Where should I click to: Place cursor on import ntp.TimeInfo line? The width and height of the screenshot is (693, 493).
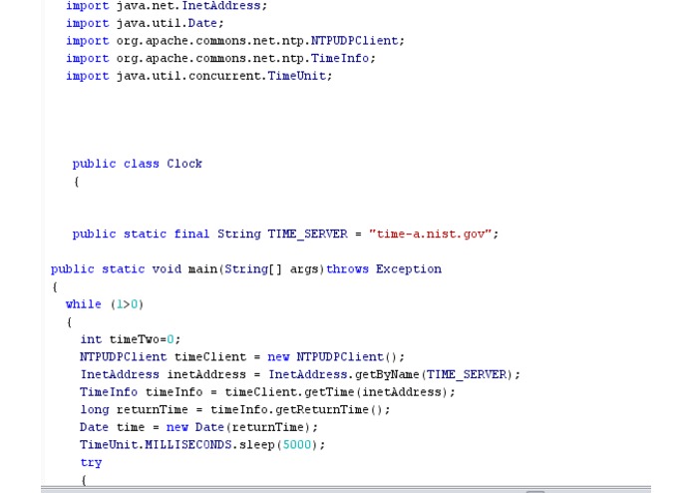click(x=220, y=58)
